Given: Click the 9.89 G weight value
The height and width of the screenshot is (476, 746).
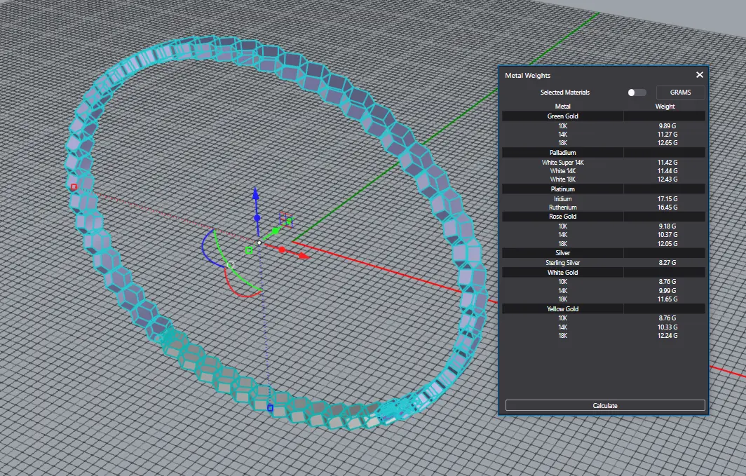Looking at the screenshot, I should tap(667, 126).
